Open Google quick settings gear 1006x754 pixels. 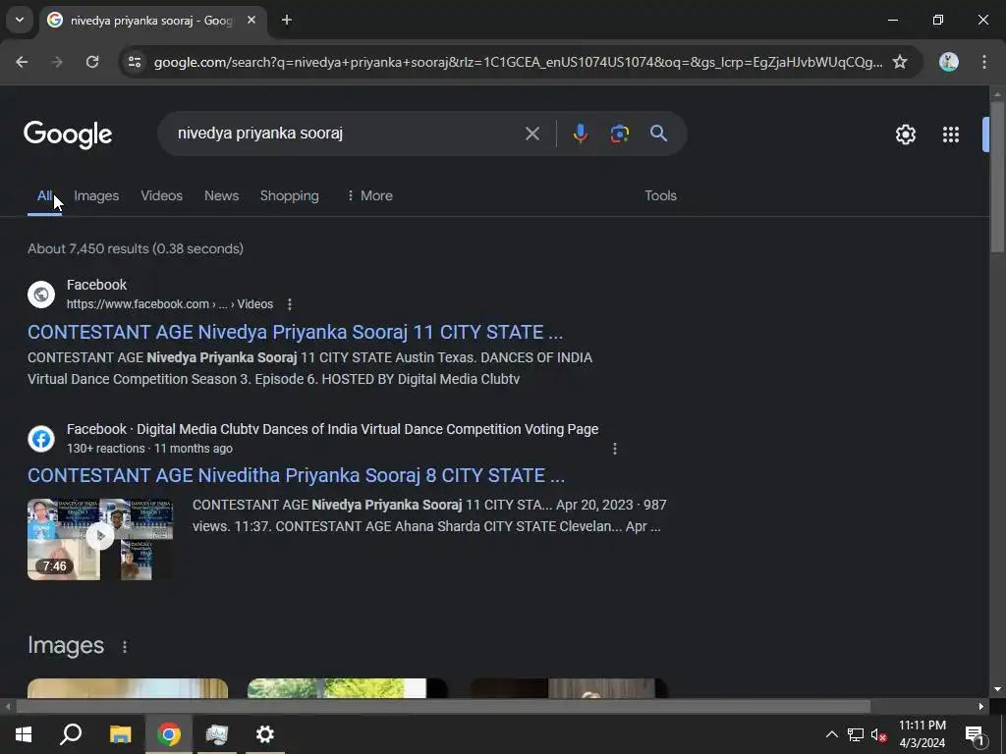point(905,135)
